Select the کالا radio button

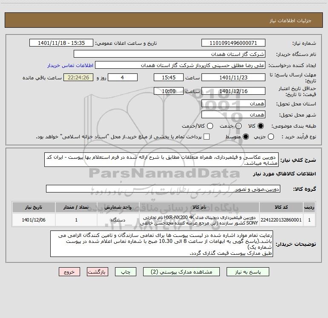(261, 126)
